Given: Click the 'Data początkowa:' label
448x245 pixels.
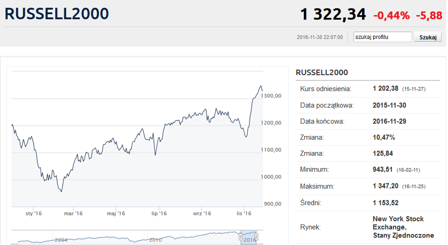Looking at the screenshot, I should [x=327, y=105].
